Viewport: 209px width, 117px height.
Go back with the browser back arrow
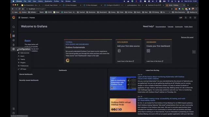point(13,9)
